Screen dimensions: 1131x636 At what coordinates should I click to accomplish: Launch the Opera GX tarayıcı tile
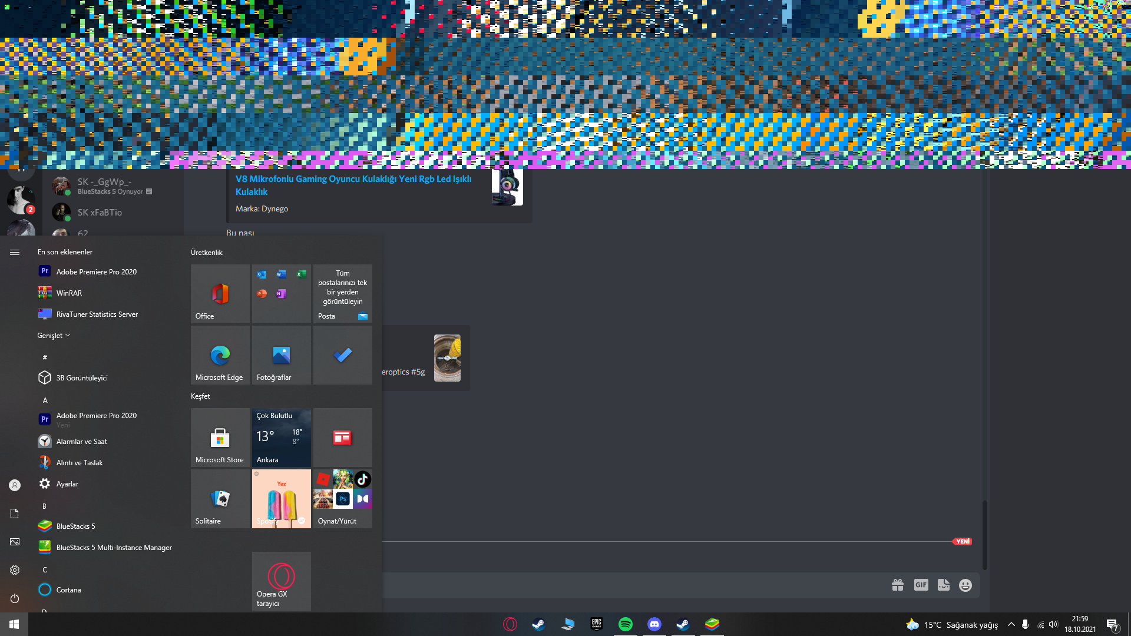click(x=281, y=581)
